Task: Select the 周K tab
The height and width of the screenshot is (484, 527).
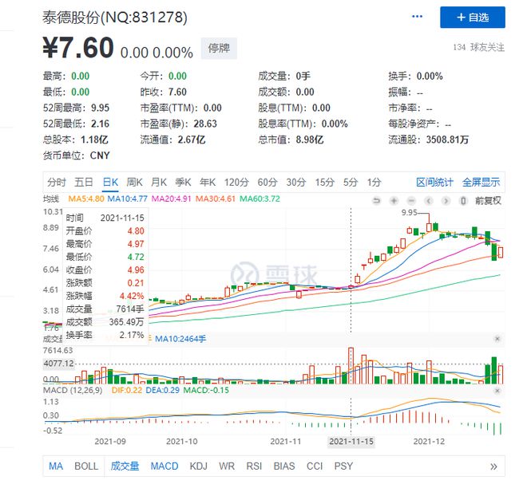Action: (134, 183)
